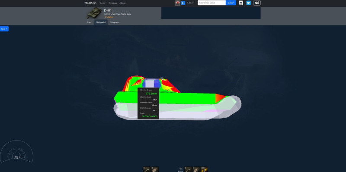Screen dimensions: 346x172
Task: Switch to the Stats tab
Action: (x=89, y=22)
